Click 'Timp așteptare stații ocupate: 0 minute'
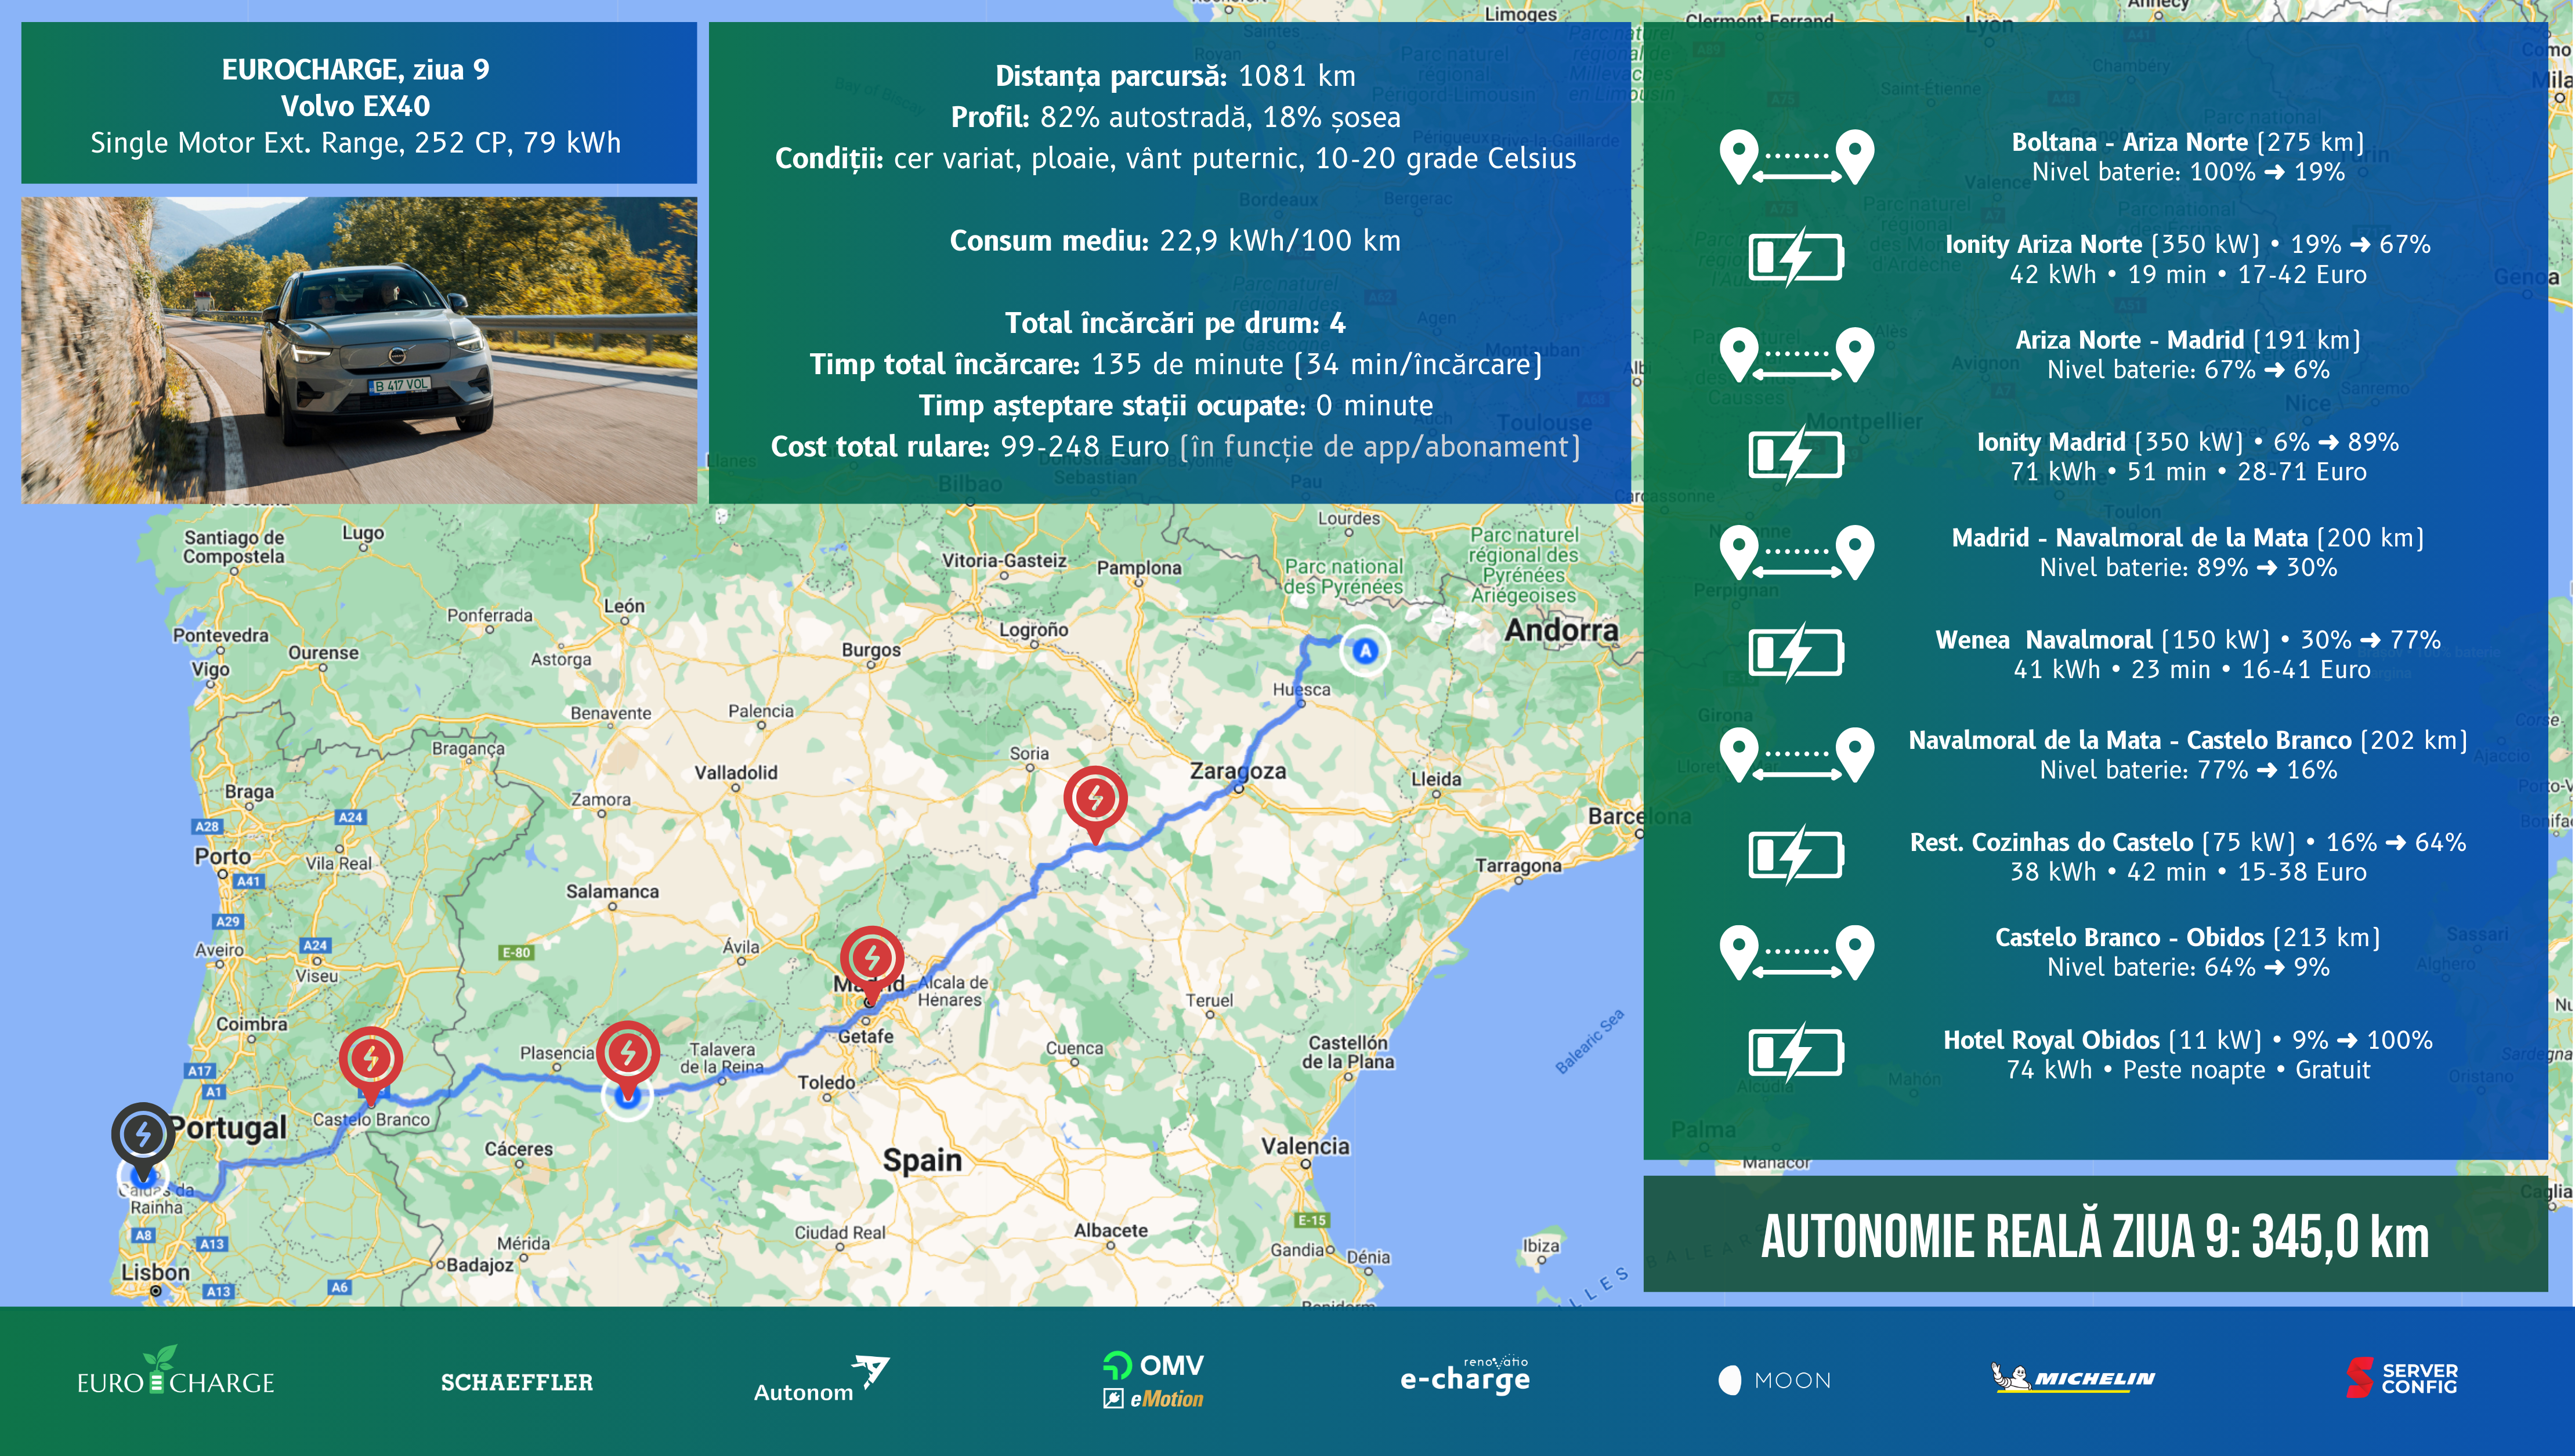Image resolution: width=2575 pixels, height=1456 pixels. [1176, 405]
